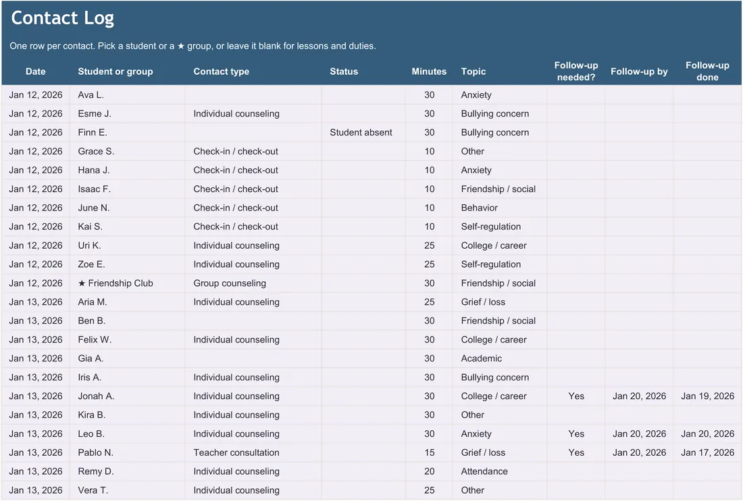Image resolution: width=743 pixels, height=501 pixels.
Task: Click the student cell Kai S.
Action: (127, 227)
